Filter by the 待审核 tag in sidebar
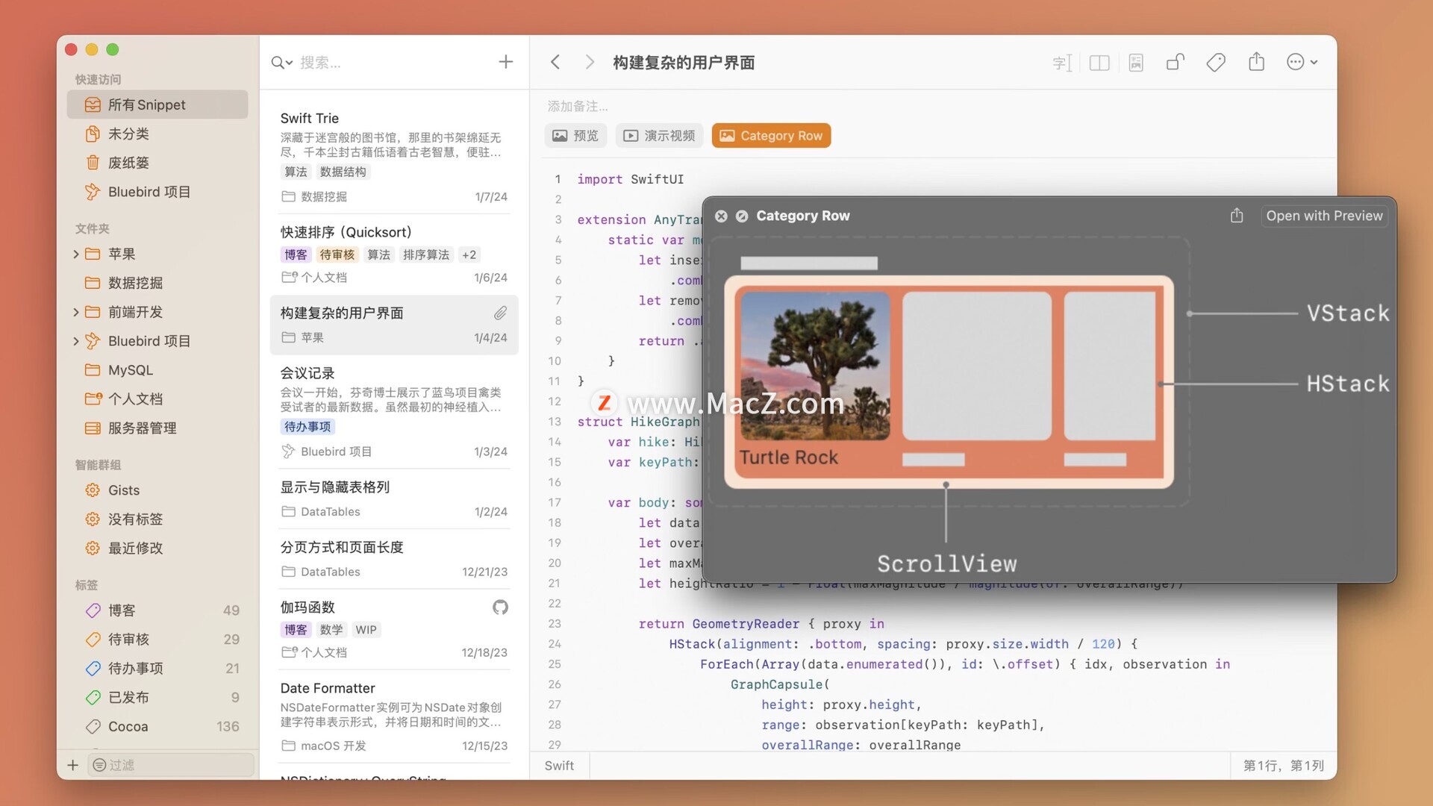This screenshot has width=1433, height=806. pos(157,640)
